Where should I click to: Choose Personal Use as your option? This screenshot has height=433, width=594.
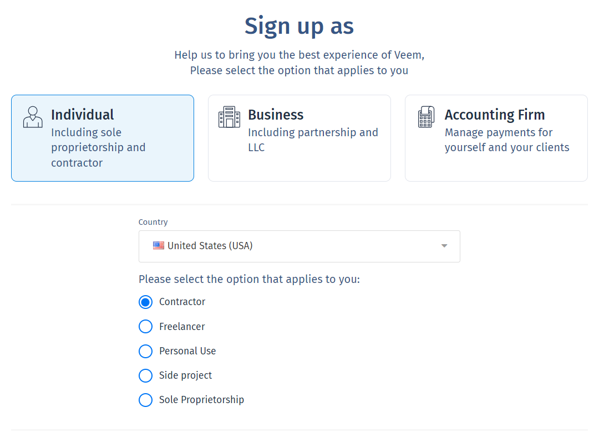(145, 351)
